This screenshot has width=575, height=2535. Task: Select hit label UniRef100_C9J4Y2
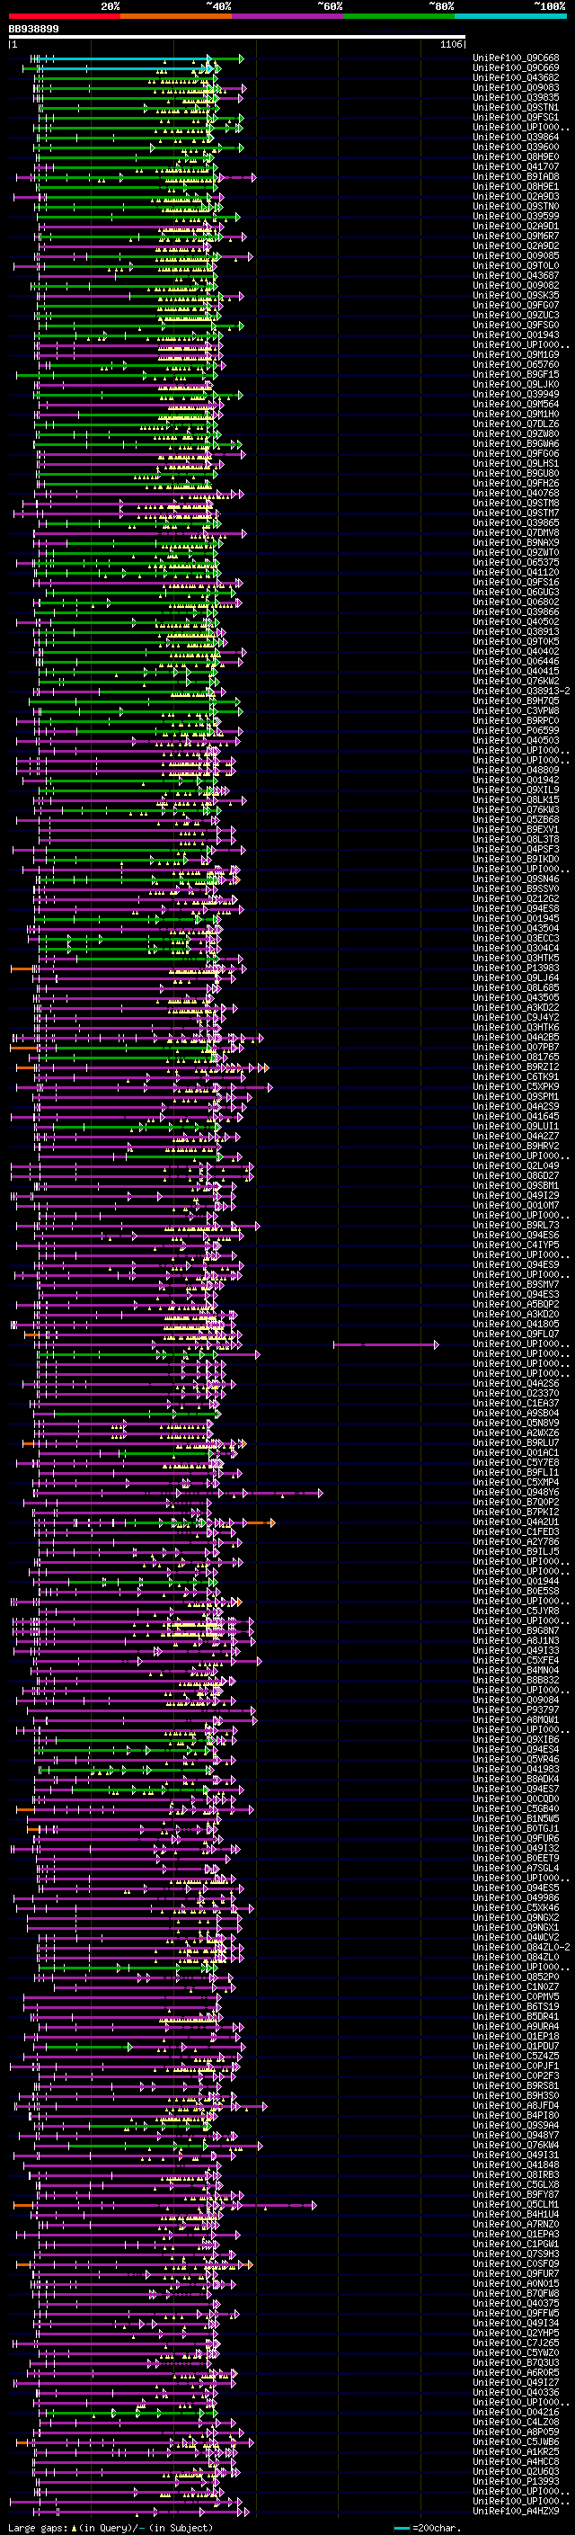coord(516,1018)
